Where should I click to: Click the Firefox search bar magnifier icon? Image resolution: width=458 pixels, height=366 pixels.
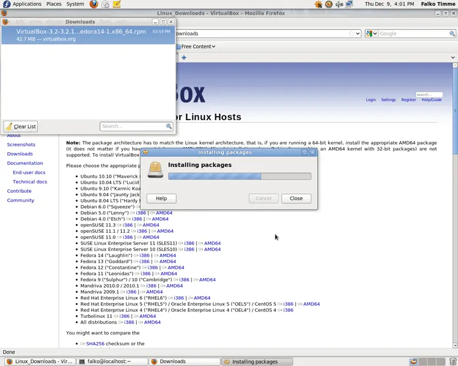tap(452, 34)
